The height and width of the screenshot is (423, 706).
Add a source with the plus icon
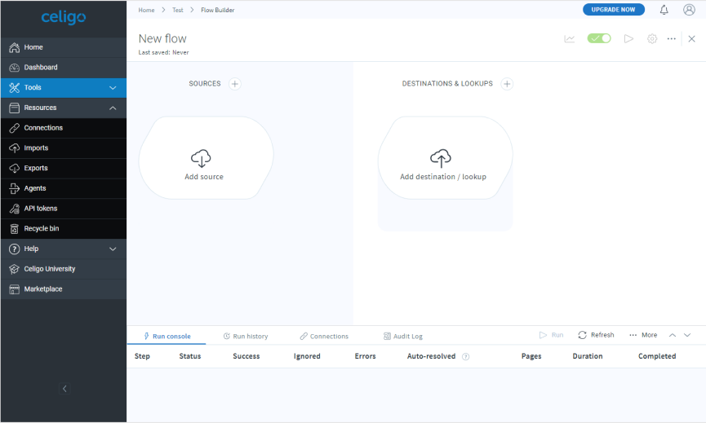pos(235,83)
